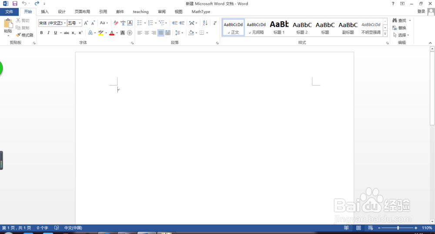Viewport: 435px width, 234px height.
Task: Toggle justified alignment
Action: [161, 33]
